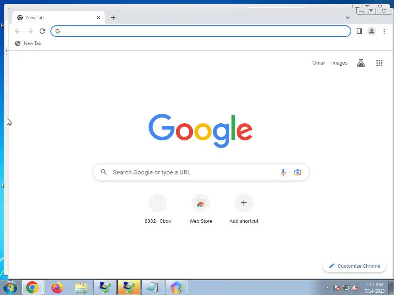Screen dimensions: 394x295
Task: Focus the Search Google or type a URL box
Action: 201,172
